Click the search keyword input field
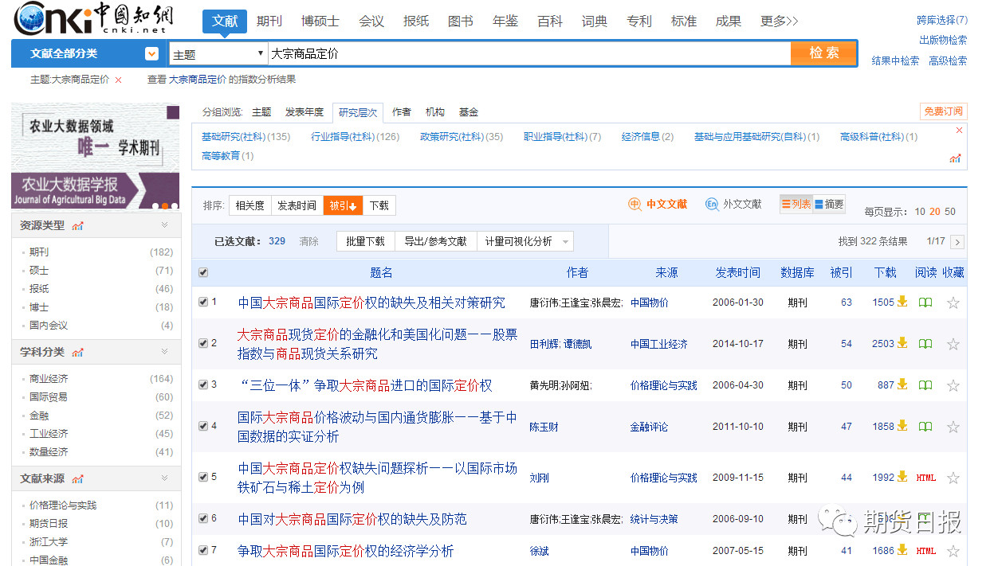This screenshot has width=994, height=566. [529, 53]
